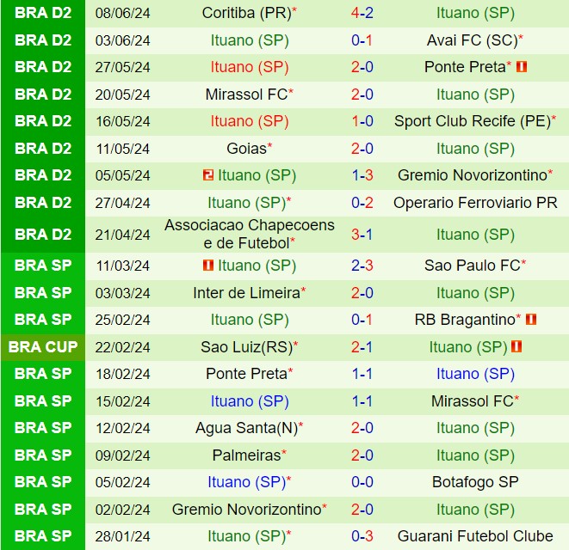
Task: Select the Palmeiras team link
Action: click(246, 455)
